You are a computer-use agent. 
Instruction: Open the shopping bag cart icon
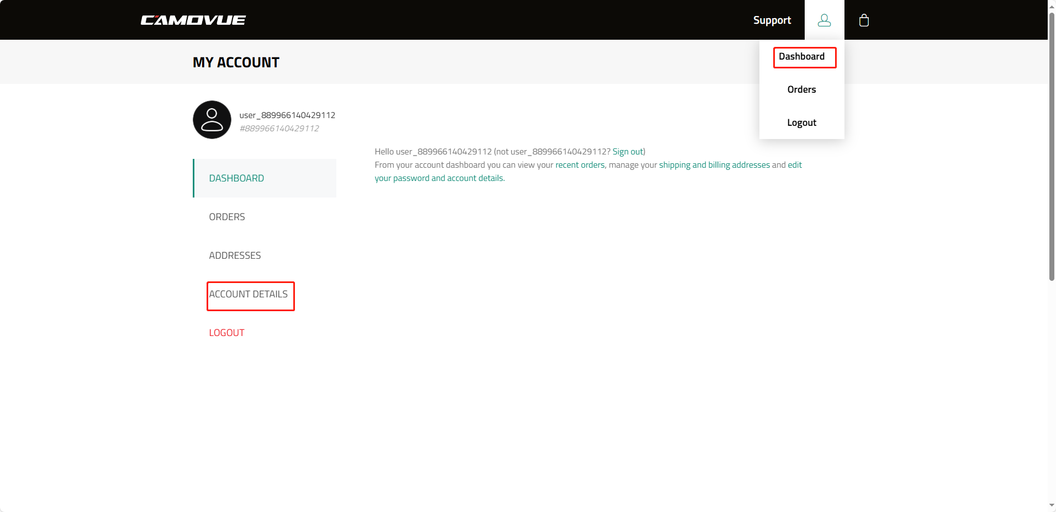pos(864,20)
